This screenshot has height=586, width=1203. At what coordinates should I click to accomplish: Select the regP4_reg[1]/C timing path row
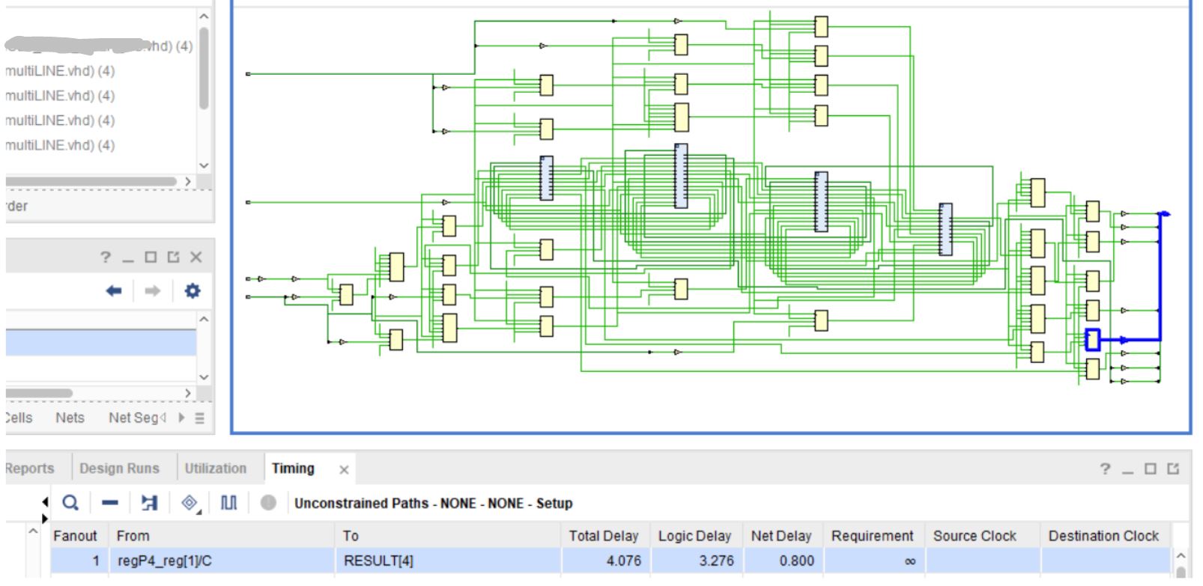610,561
